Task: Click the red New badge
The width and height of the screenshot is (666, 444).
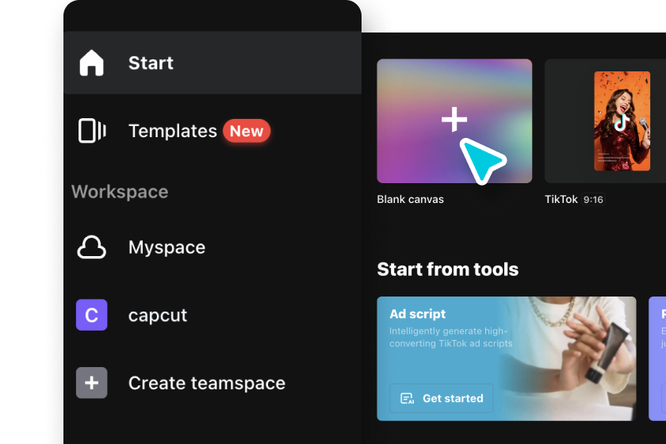Action: pos(247,131)
